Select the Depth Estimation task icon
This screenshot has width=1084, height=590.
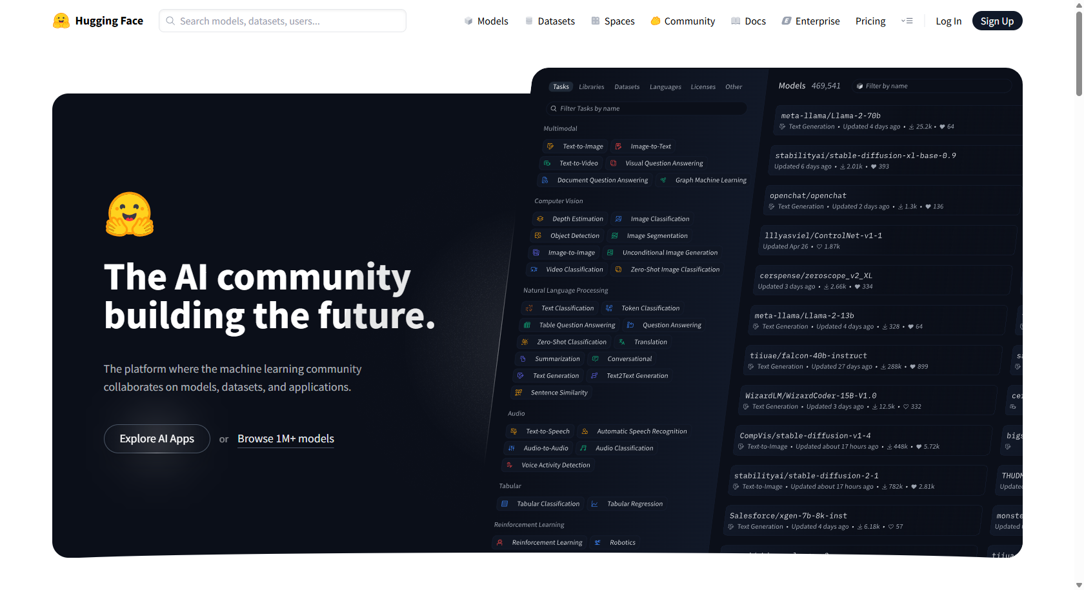(540, 219)
